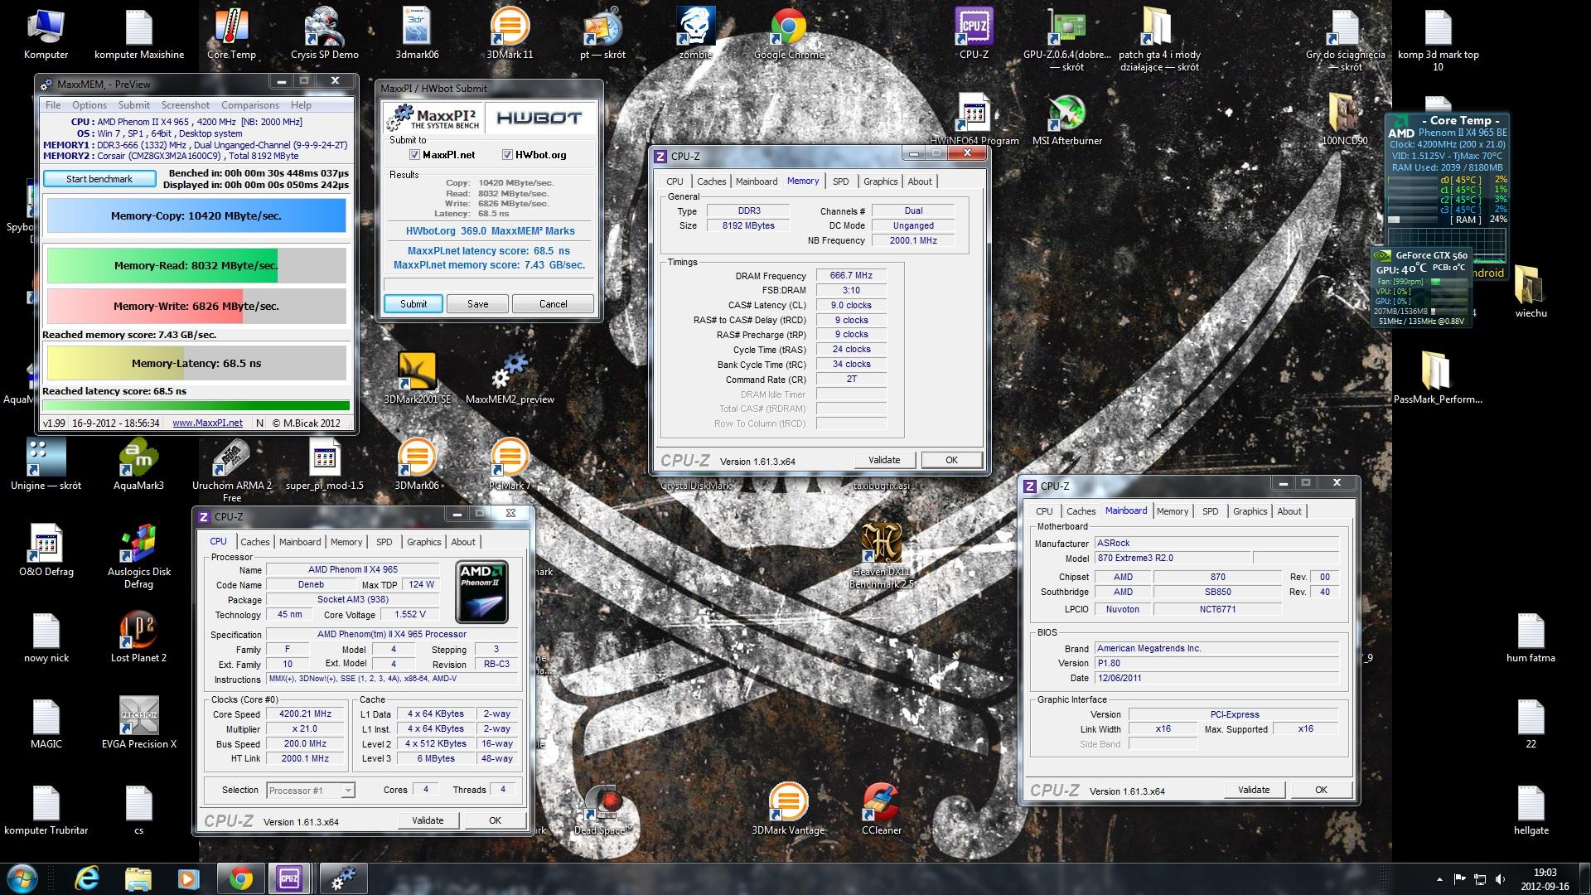Open the Heaven DX11 Benchmark 2.5 icon
Viewport: 1591px width, 895px height.
[881, 556]
